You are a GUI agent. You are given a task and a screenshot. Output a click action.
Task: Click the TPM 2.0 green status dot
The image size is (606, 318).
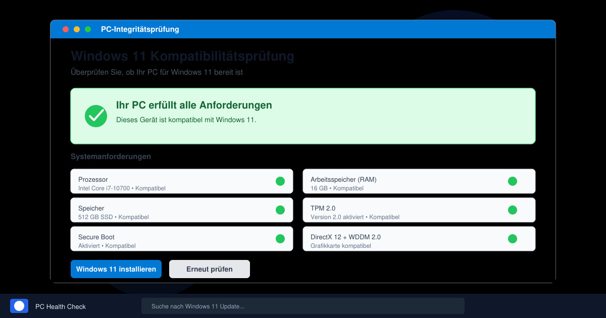click(513, 210)
